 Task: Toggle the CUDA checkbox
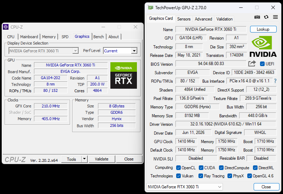pos(201,168)
